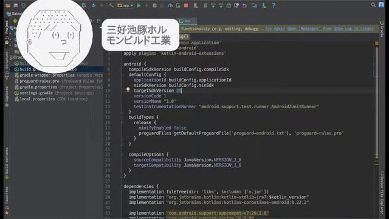
Task: Click the 'kotlin-android-extensions' plugin string
Action: click(192, 54)
